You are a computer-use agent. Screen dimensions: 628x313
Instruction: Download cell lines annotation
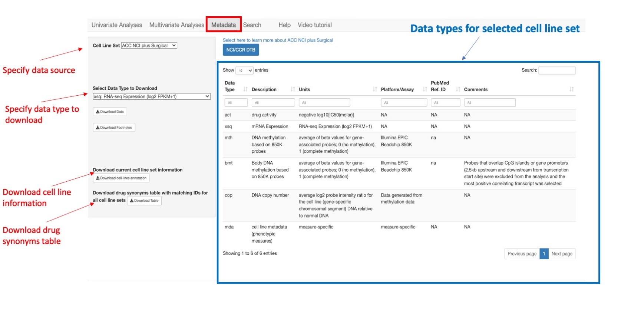[121, 178]
